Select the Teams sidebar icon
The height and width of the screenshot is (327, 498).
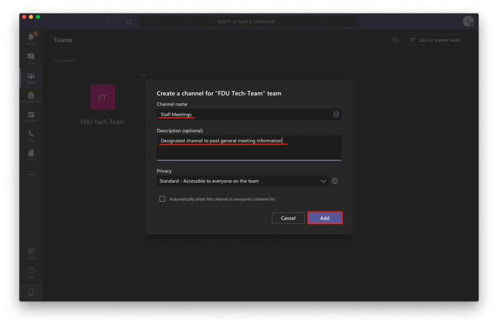pos(31,78)
